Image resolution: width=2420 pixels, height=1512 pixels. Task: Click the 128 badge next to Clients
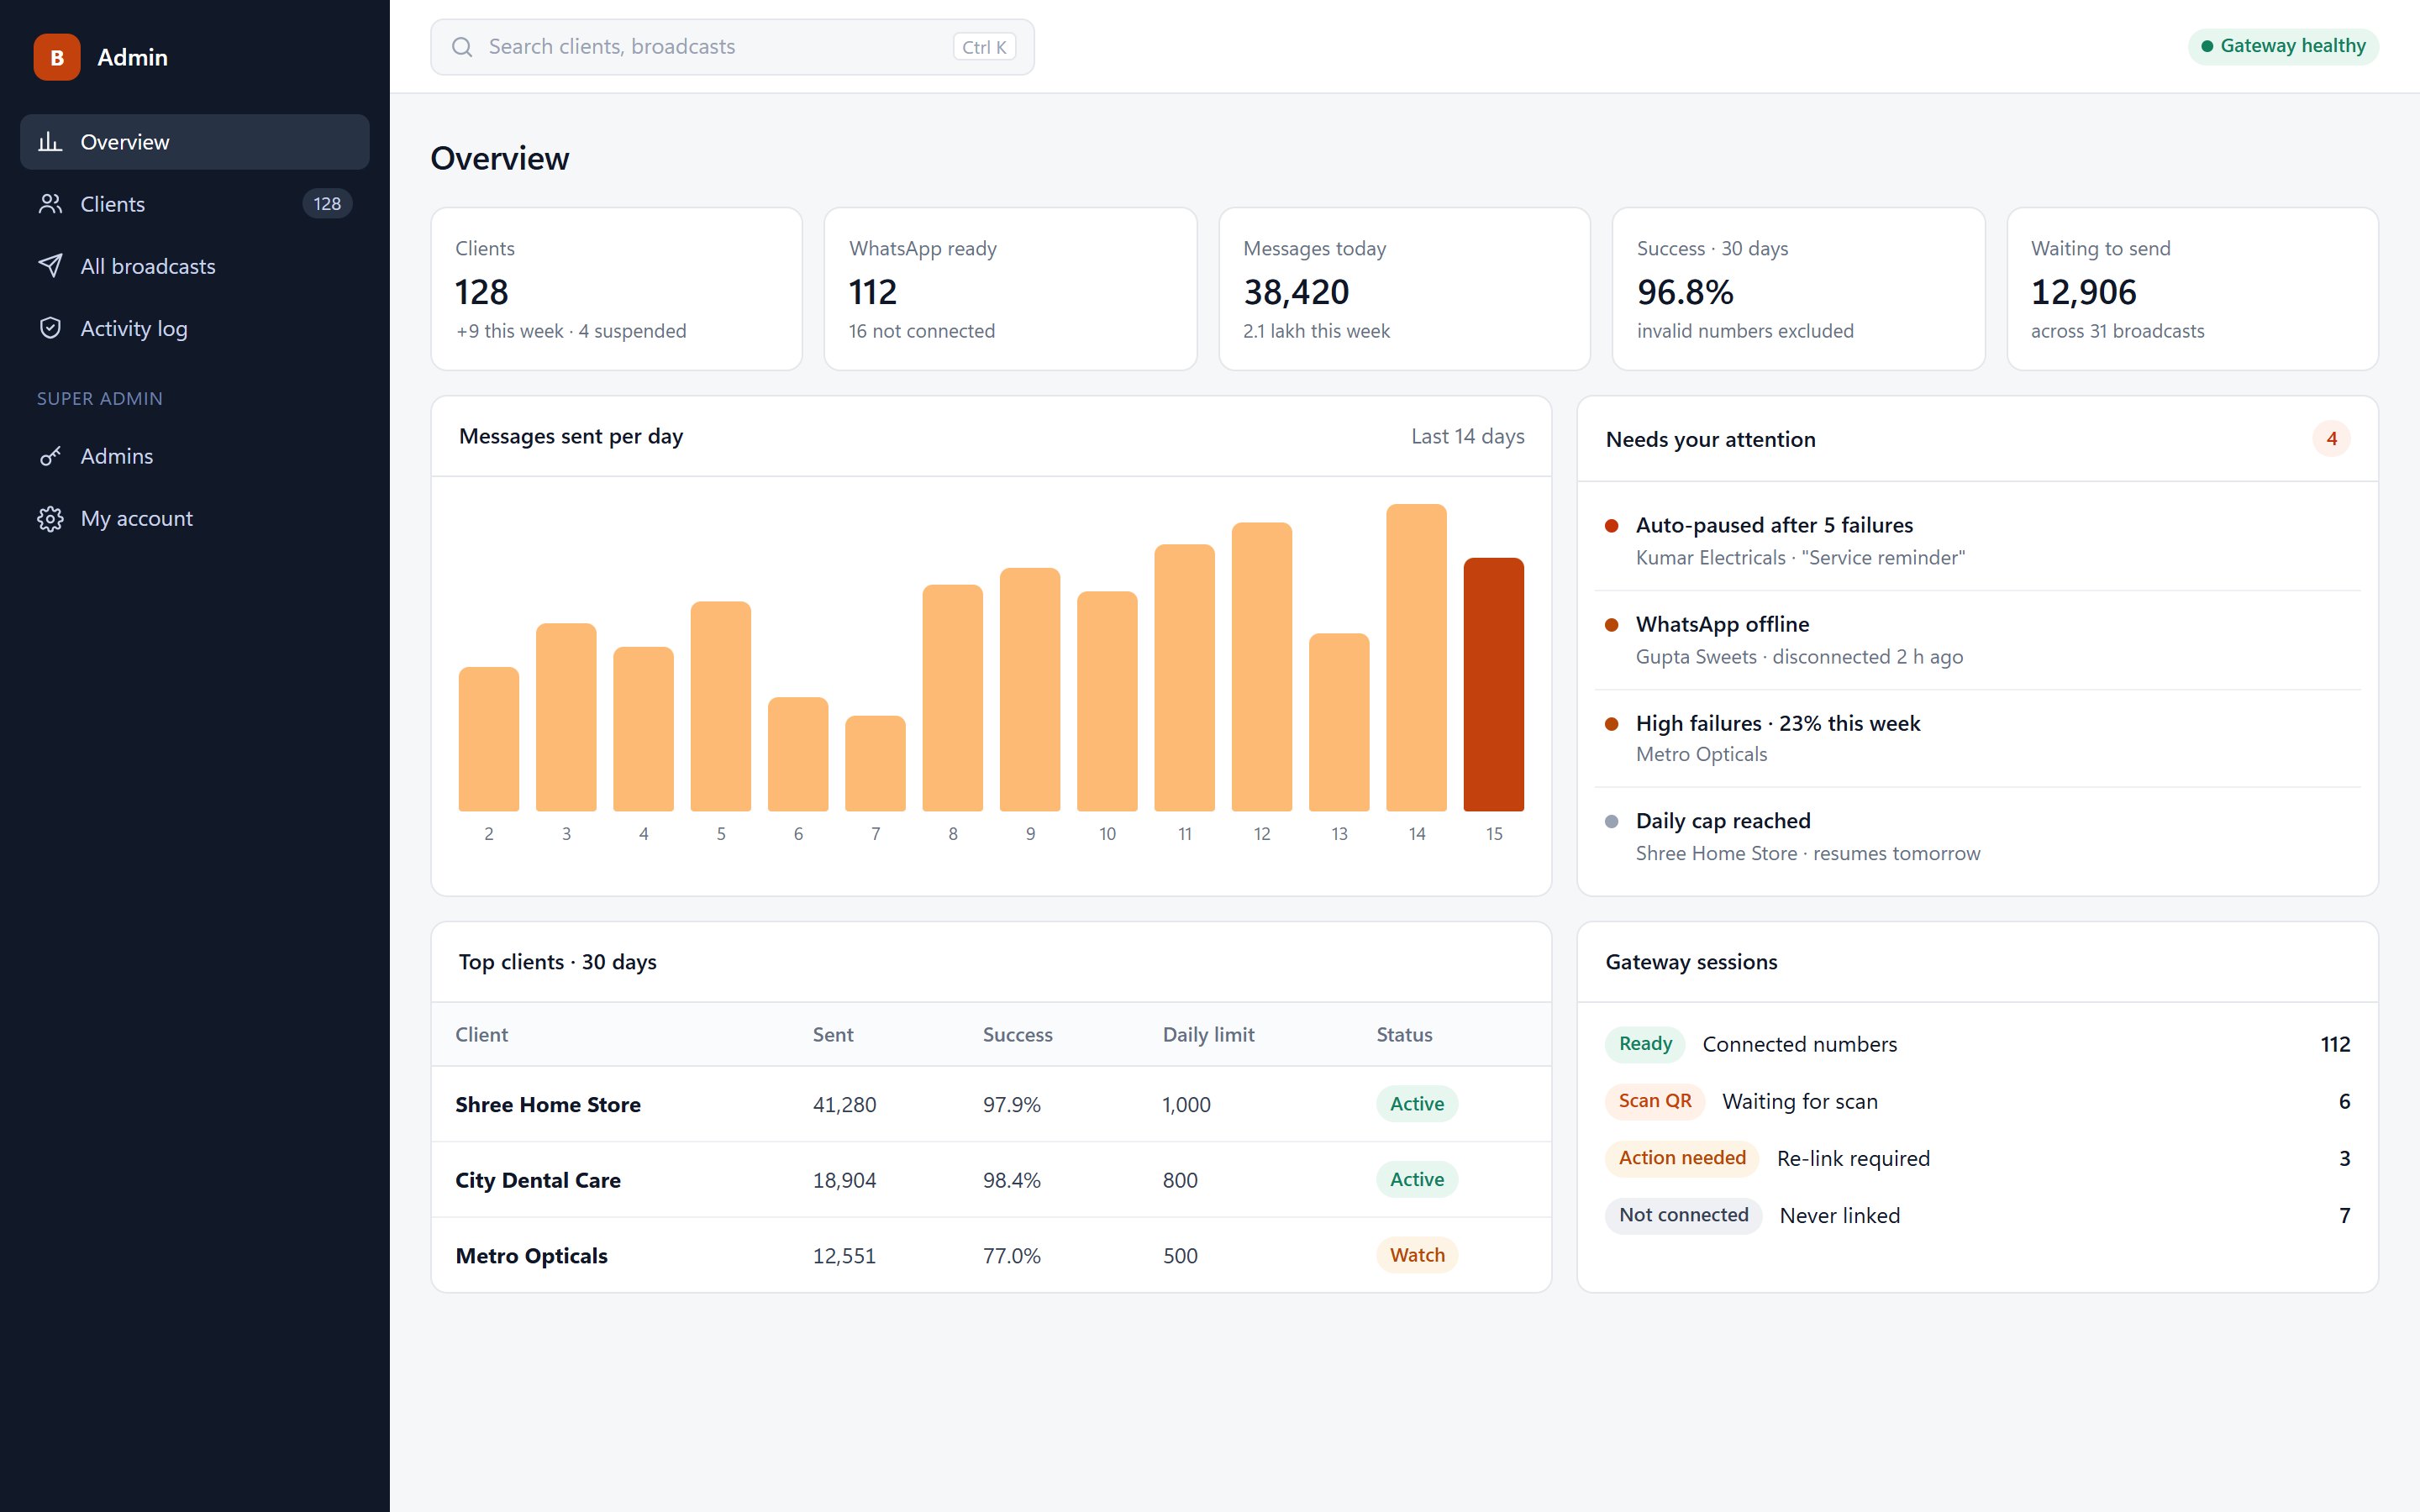327,204
